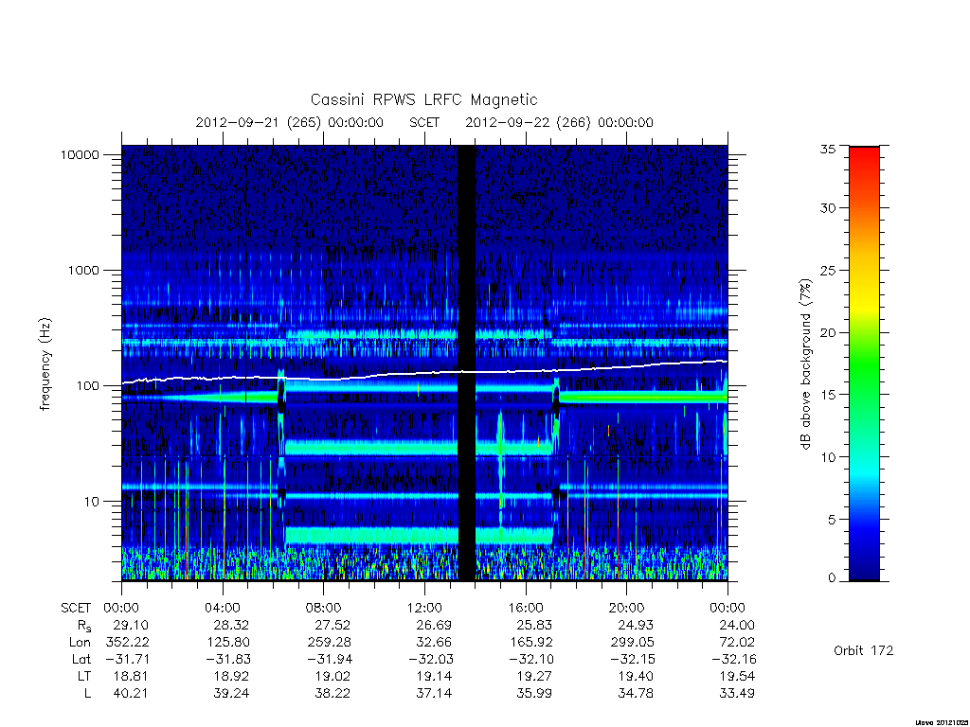Click the Rs value 24.93
970x727 pixels.
[636, 625]
